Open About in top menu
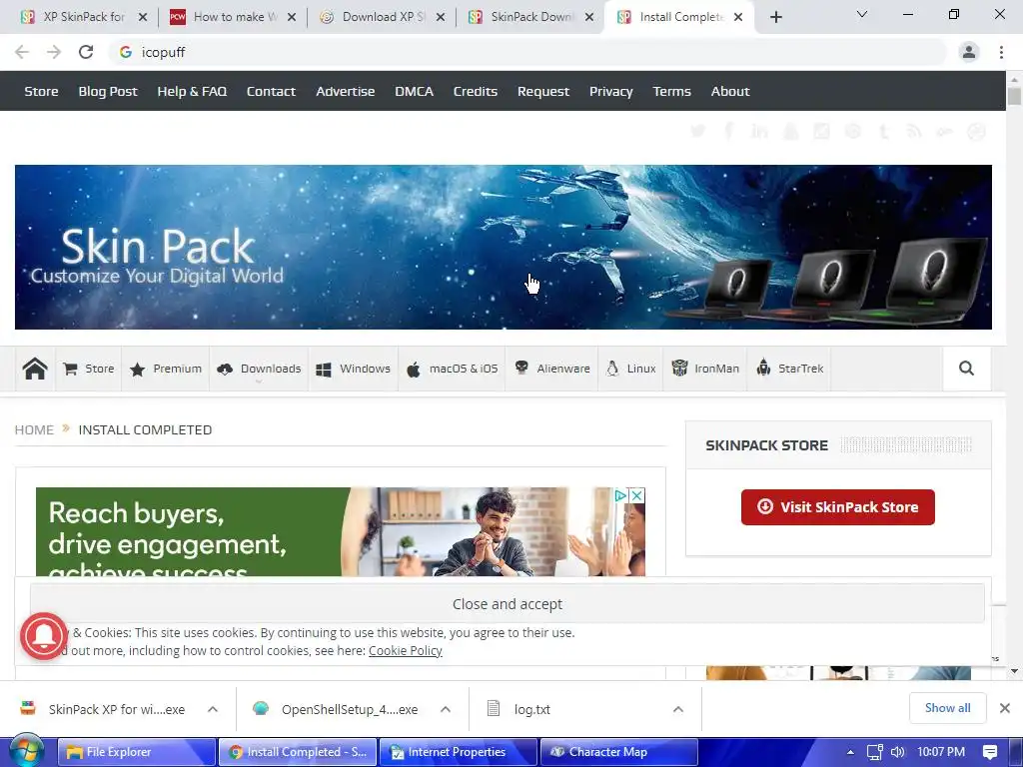Viewport: 1023px width, 767px height. 730,91
